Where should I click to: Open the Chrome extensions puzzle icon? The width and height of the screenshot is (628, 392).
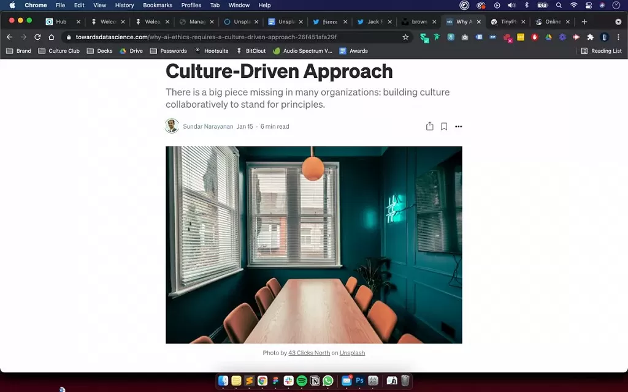[x=591, y=37]
